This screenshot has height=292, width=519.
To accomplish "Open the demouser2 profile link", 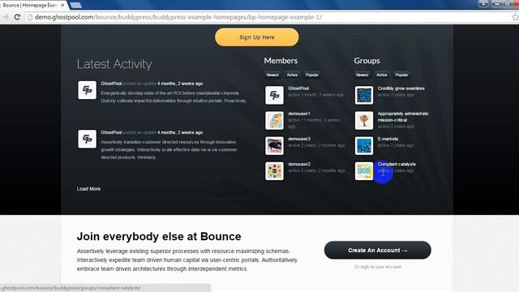I will [x=299, y=164].
